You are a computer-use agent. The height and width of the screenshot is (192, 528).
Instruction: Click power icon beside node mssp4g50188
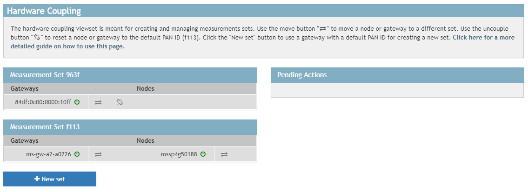click(x=203, y=154)
